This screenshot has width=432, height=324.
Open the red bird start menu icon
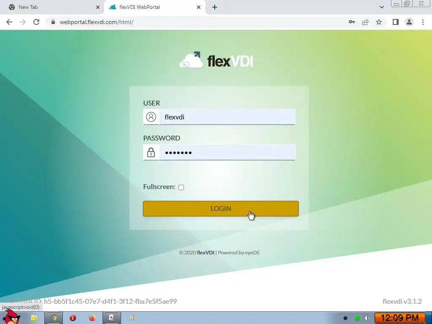click(x=11, y=317)
